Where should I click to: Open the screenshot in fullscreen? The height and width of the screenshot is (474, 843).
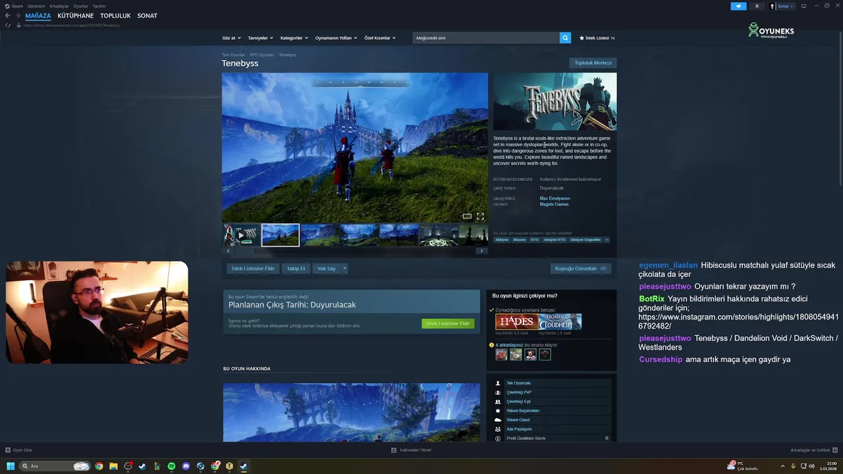(480, 216)
